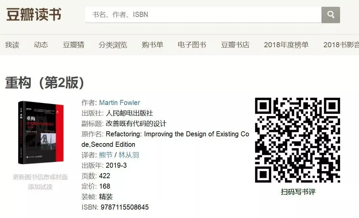
Task: Open 豆瓣书店 from the nav bar
Action: point(235,45)
